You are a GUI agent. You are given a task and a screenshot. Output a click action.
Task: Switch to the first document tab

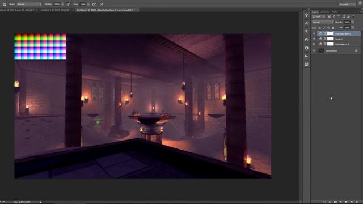click(x=18, y=10)
